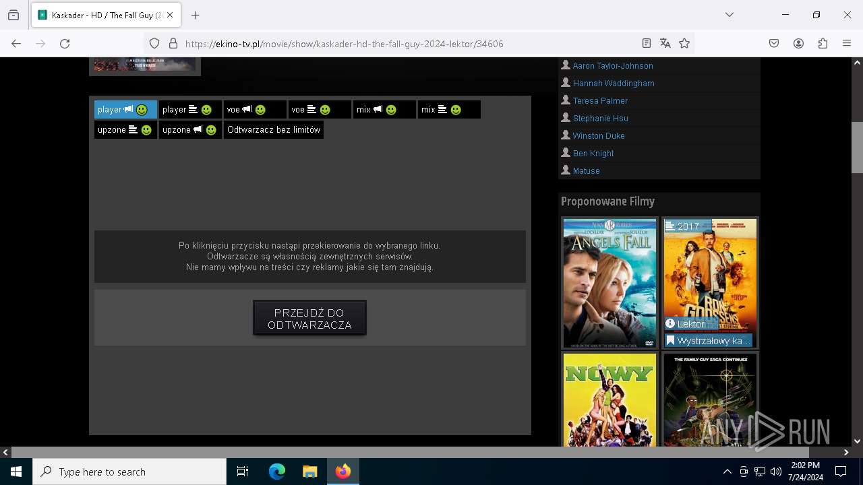Click Wystrzałowy ka... title label on poster

[708, 341]
